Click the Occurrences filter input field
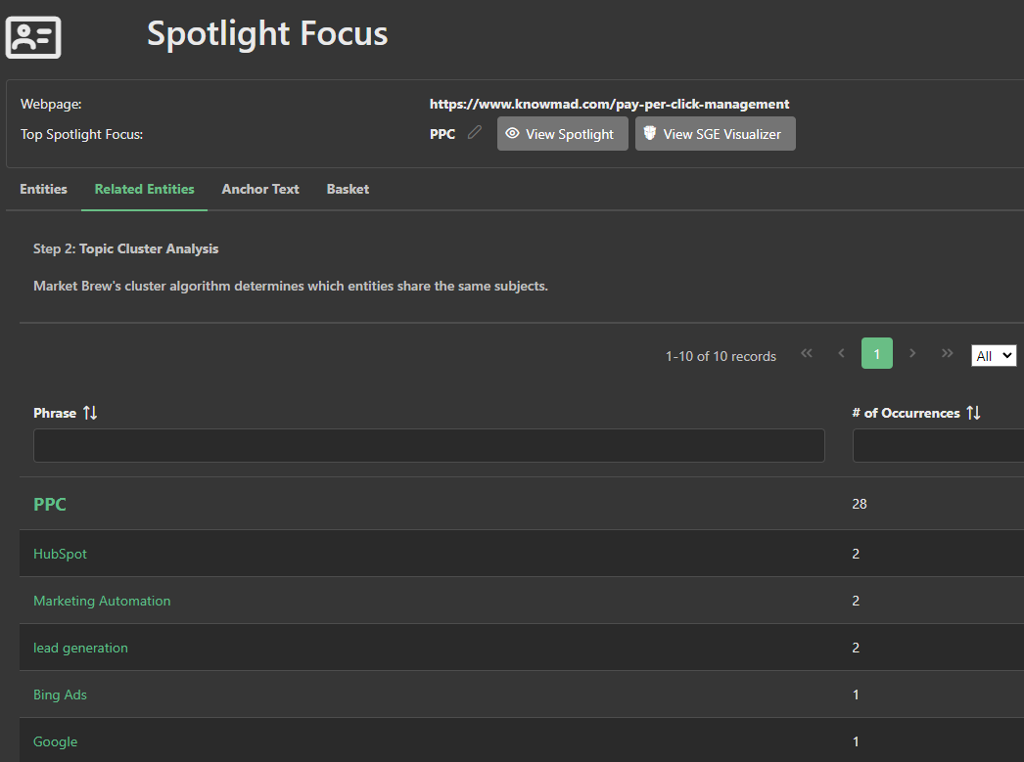The width and height of the screenshot is (1024, 762). [x=937, y=446]
